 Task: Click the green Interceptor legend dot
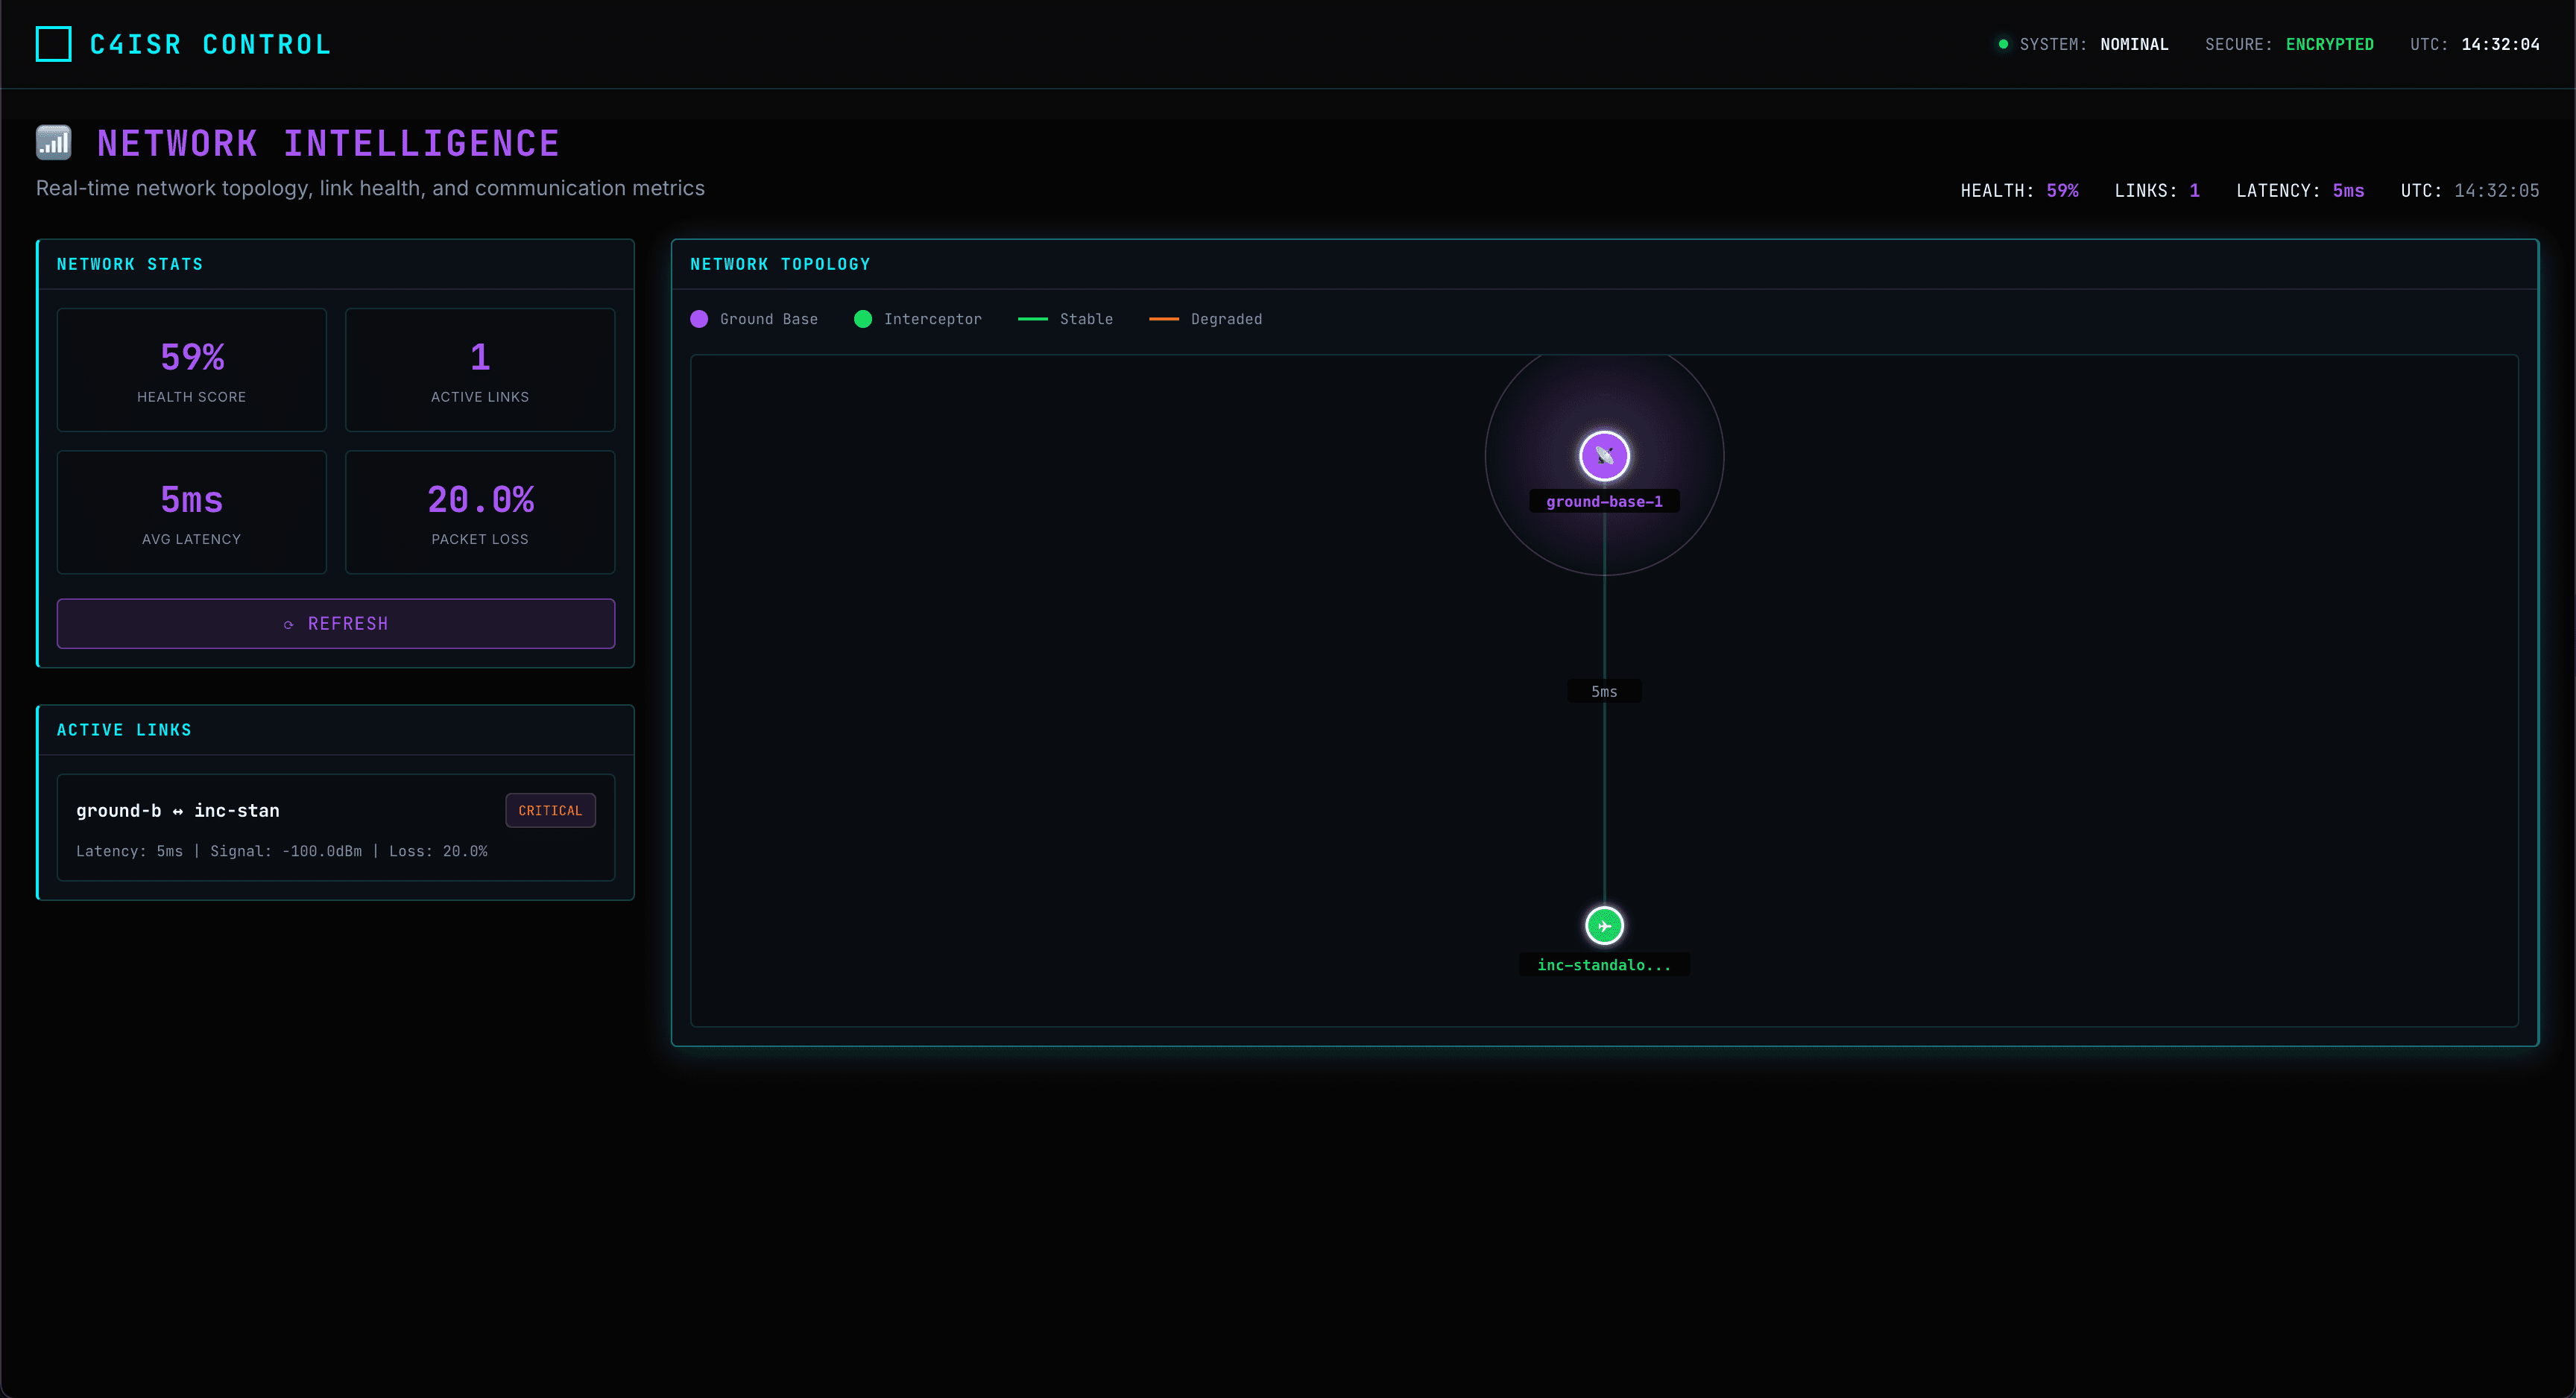[864, 318]
